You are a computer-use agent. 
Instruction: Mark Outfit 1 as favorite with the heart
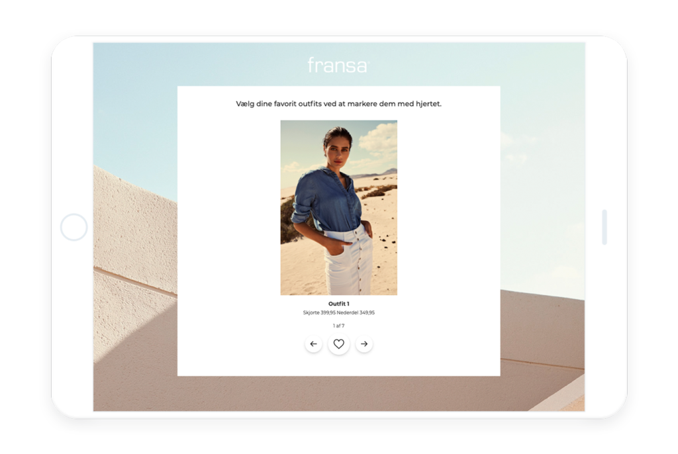click(338, 344)
